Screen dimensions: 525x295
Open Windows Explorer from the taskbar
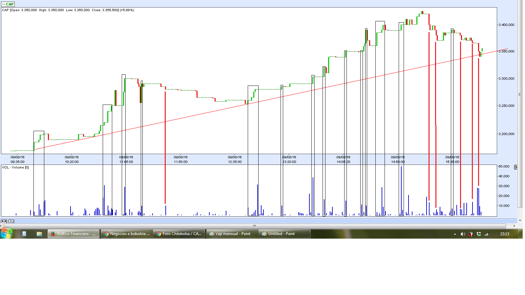click(x=39, y=234)
